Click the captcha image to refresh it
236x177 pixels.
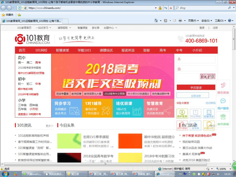tap(207, 77)
